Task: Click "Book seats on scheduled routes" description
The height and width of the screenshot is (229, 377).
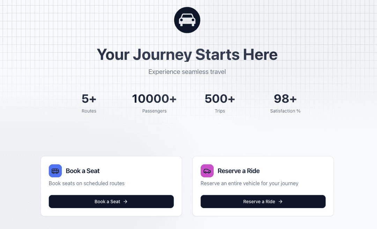Action: pyautogui.click(x=87, y=183)
